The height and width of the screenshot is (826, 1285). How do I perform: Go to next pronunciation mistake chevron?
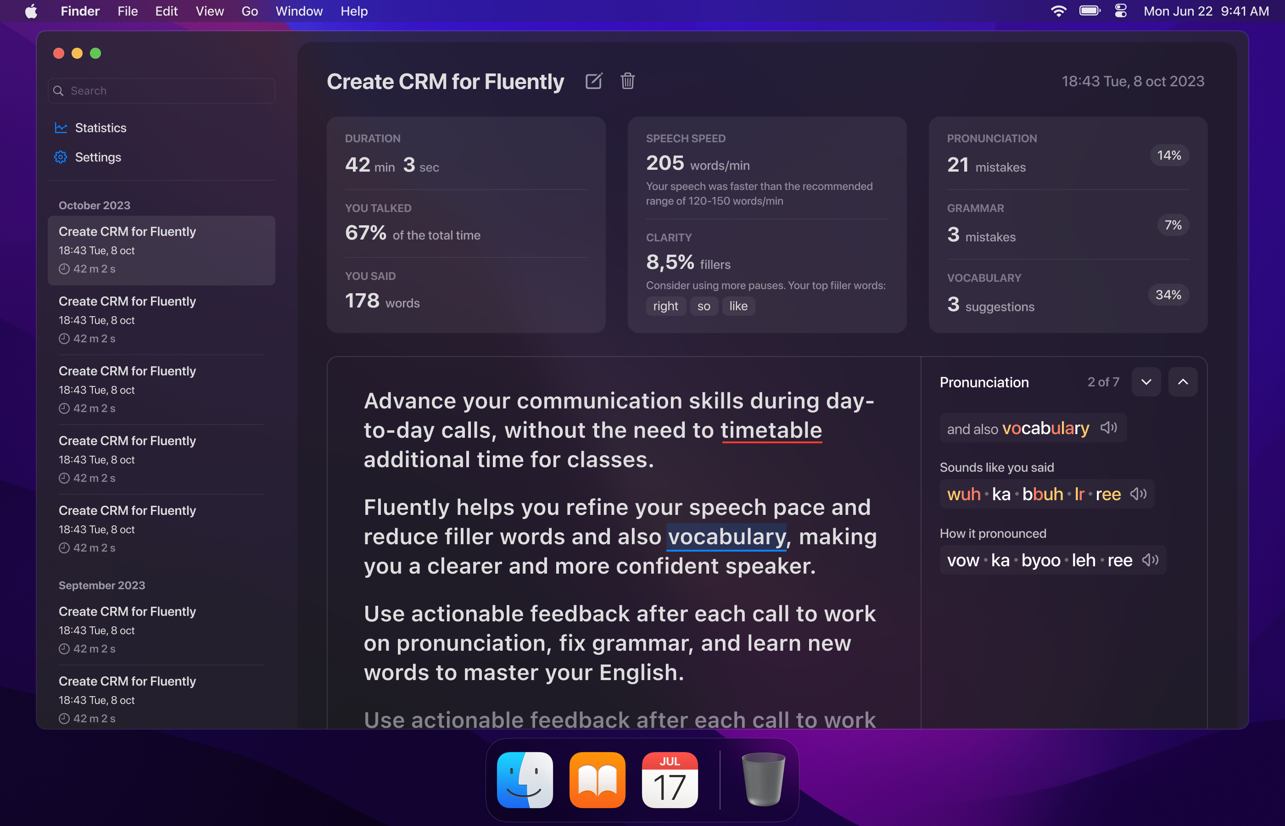(x=1146, y=382)
